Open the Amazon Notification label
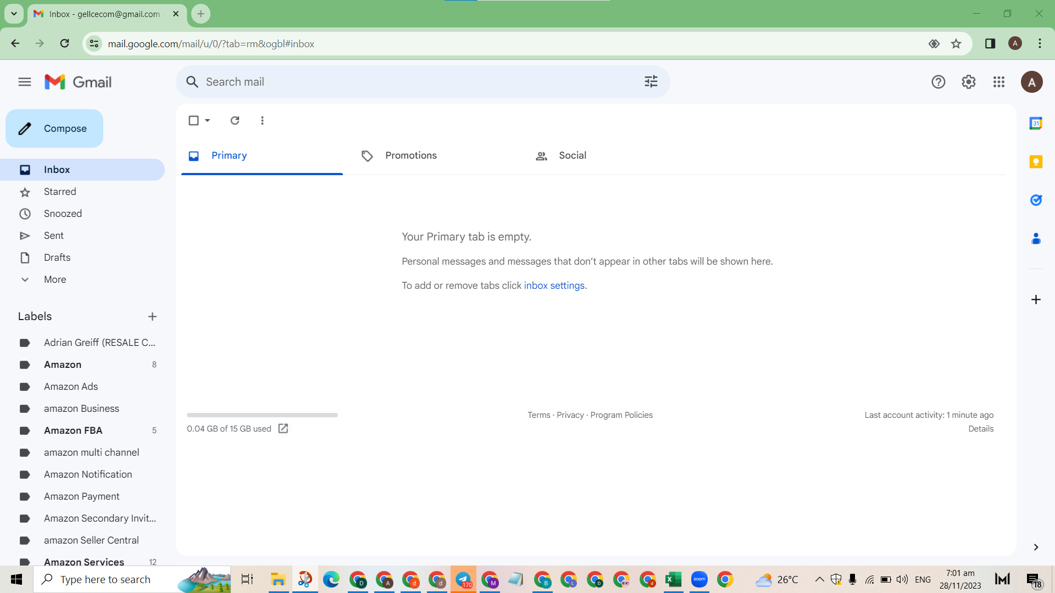 [82, 474]
